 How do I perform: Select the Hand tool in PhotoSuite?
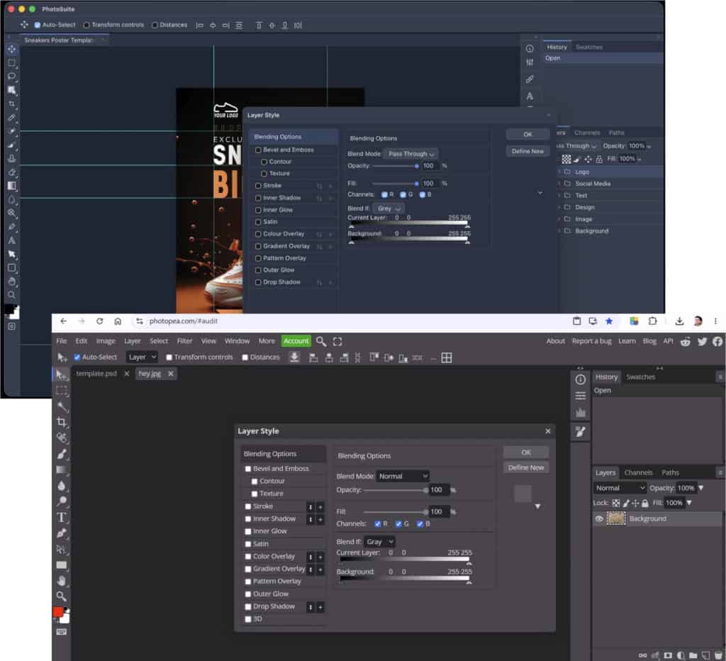pyautogui.click(x=12, y=281)
